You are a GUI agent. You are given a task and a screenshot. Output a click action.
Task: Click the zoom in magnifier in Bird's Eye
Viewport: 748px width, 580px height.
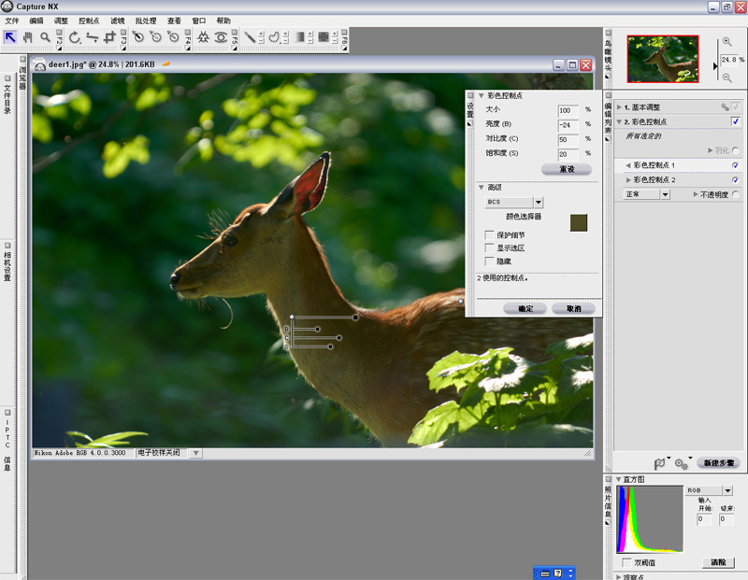[x=727, y=42]
